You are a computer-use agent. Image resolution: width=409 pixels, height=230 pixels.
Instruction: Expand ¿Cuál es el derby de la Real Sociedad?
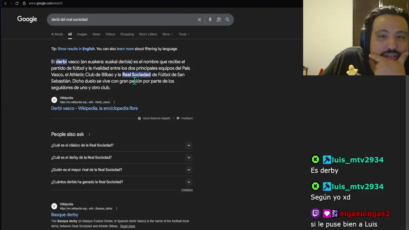pos(122,157)
